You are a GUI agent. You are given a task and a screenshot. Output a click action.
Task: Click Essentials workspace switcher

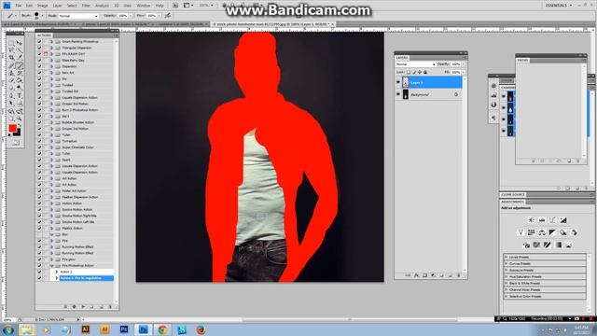click(x=559, y=6)
